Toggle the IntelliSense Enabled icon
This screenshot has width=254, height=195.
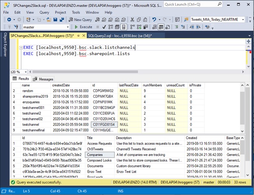point(124,27)
